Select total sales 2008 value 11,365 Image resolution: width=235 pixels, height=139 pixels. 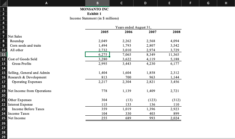pos(174,54)
